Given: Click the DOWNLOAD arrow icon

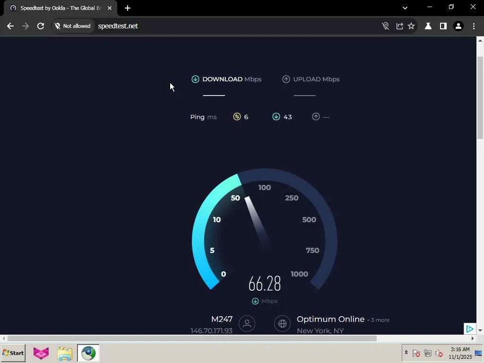Looking at the screenshot, I should click(x=195, y=79).
